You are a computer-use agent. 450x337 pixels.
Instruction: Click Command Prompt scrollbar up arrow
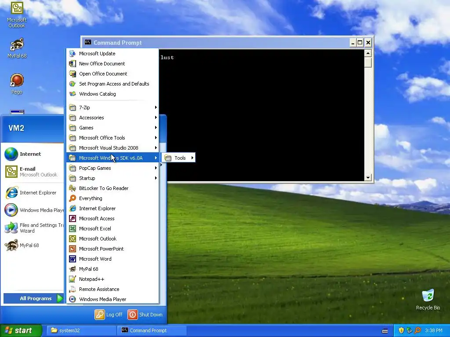[368, 53]
